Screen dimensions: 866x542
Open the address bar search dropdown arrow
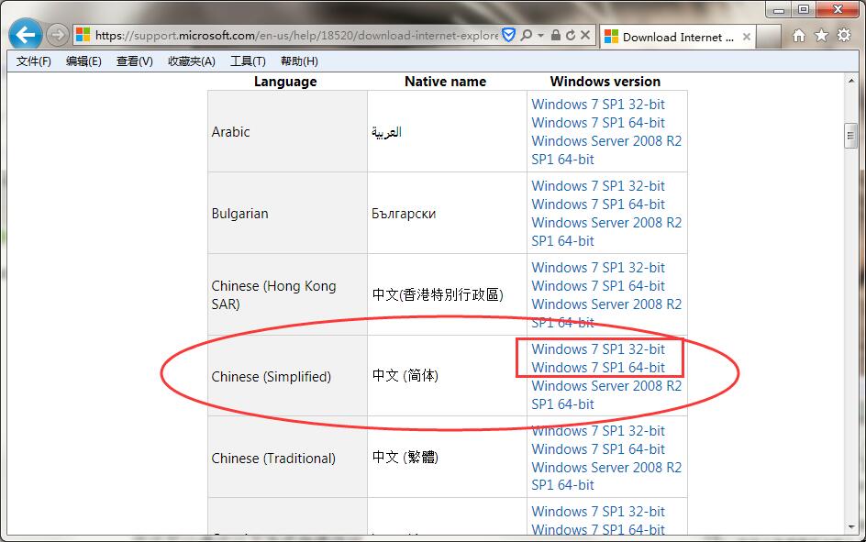tap(540, 36)
